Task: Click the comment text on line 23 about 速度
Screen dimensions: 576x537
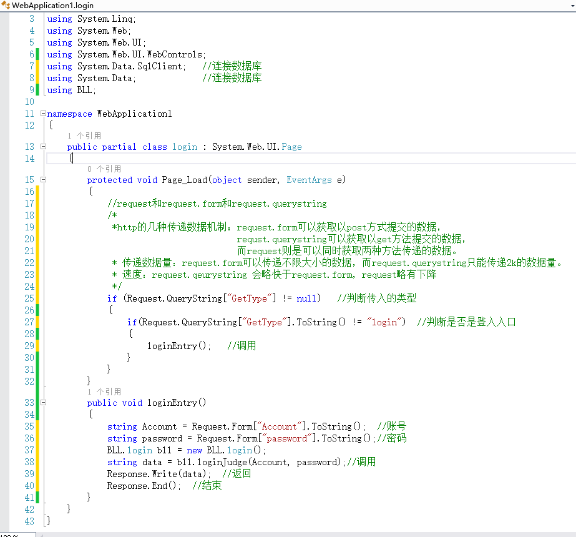Action: (x=274, y=275)
